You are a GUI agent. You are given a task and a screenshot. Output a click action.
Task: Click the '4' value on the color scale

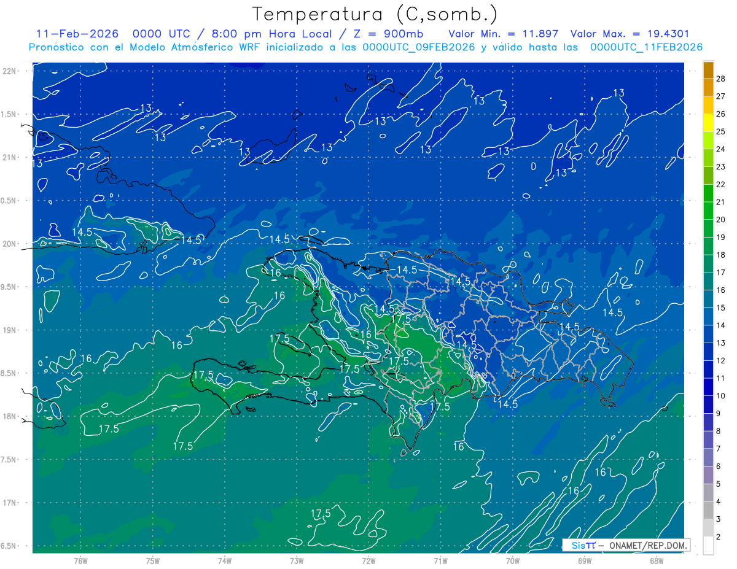pos(718,502)
